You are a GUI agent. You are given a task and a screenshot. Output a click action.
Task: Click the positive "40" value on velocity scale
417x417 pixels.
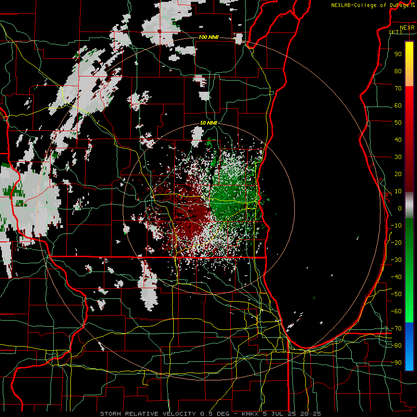point(398,139)
